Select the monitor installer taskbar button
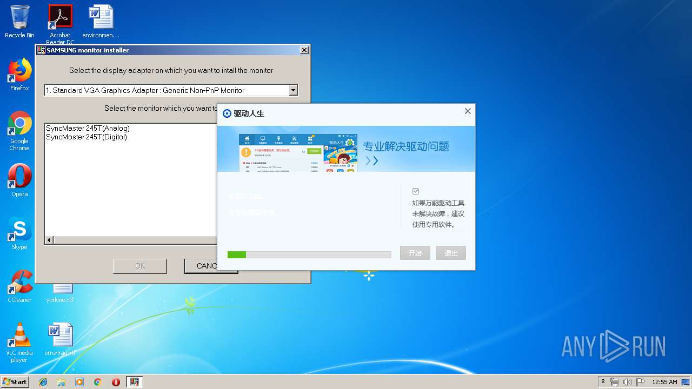This screenshot has height=389, width=692. click(x=135, y=382)
